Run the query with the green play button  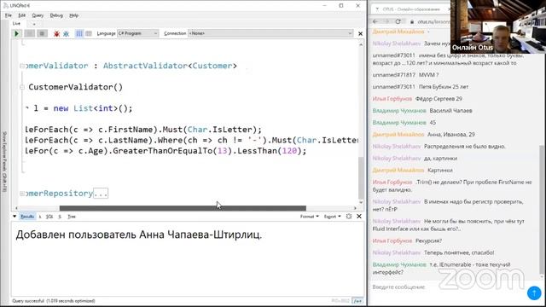[16, 33]
